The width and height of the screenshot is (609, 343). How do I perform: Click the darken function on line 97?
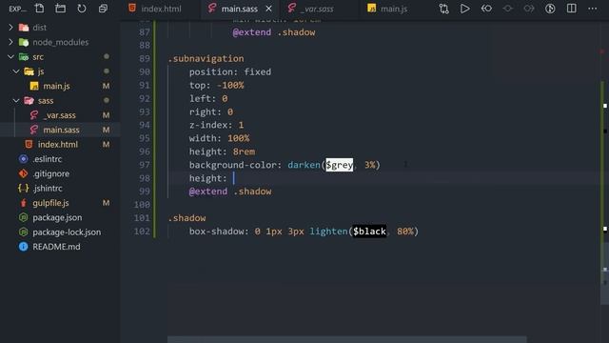tap(304, 165)
